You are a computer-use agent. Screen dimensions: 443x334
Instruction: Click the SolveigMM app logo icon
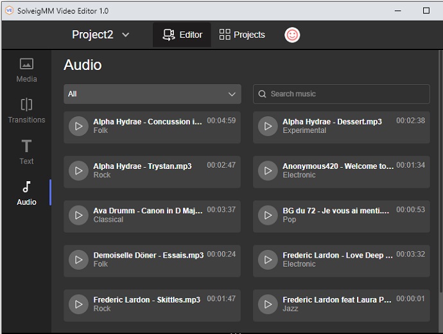(10, 11)
